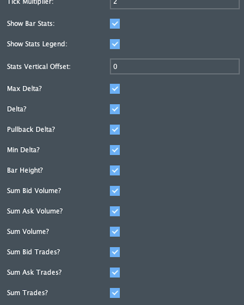Uncheck the Delta? checkbox
Screen dimensions: 244x305
pos(115,109)
